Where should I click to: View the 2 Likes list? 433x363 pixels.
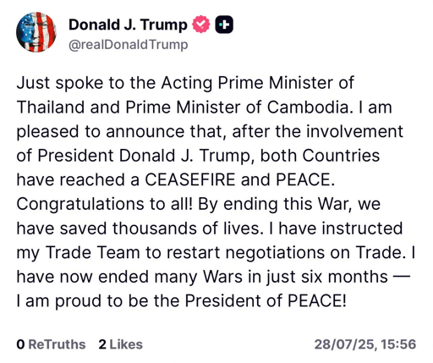[121, 344]
